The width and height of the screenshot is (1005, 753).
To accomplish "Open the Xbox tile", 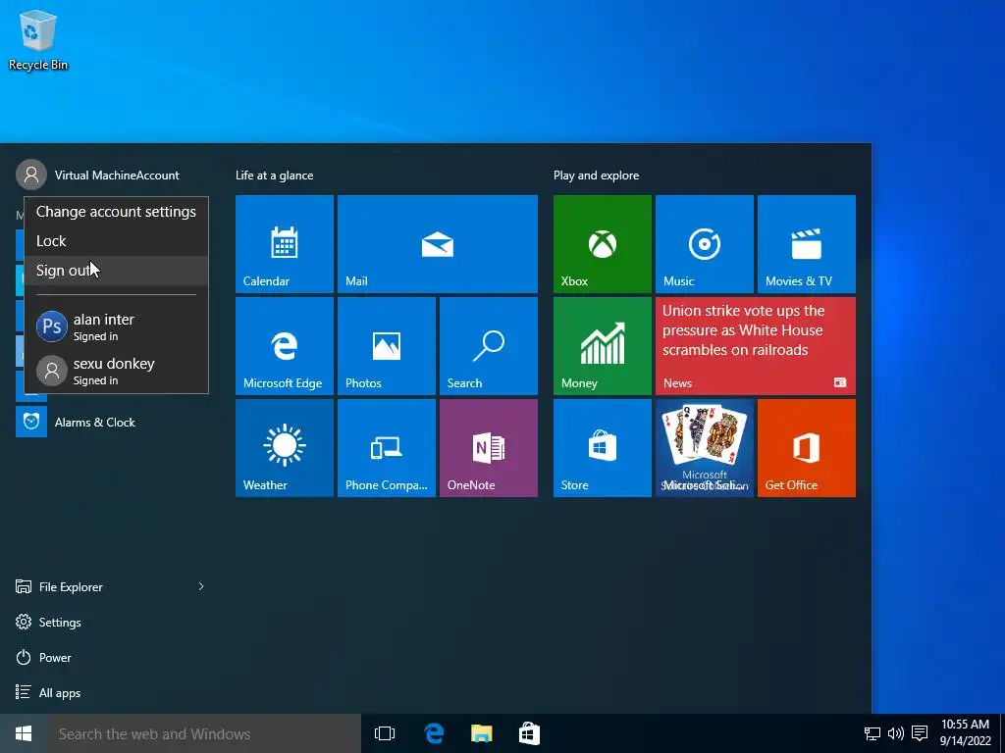I will pos(602,244).
